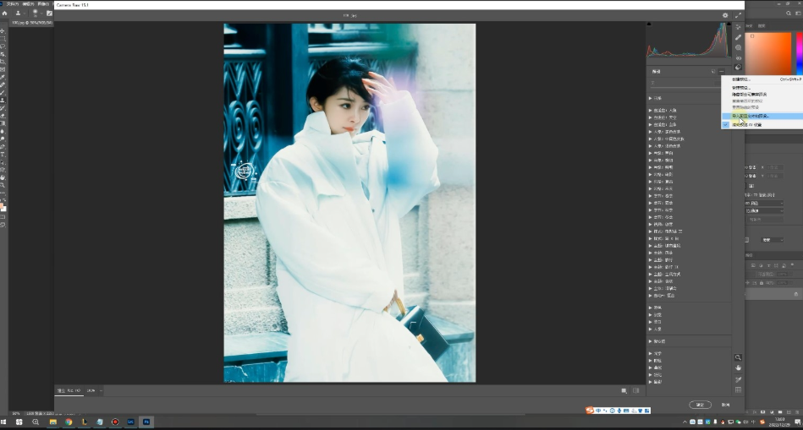This screenshot has width=803, height=430.
Task: Select the red eye removal tool
Action: [x=738, y=57]
